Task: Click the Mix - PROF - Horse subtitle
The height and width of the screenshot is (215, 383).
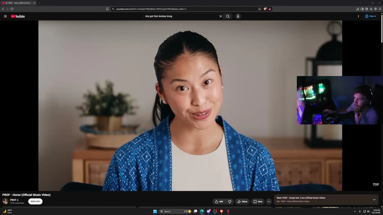Action: [293, 202]
